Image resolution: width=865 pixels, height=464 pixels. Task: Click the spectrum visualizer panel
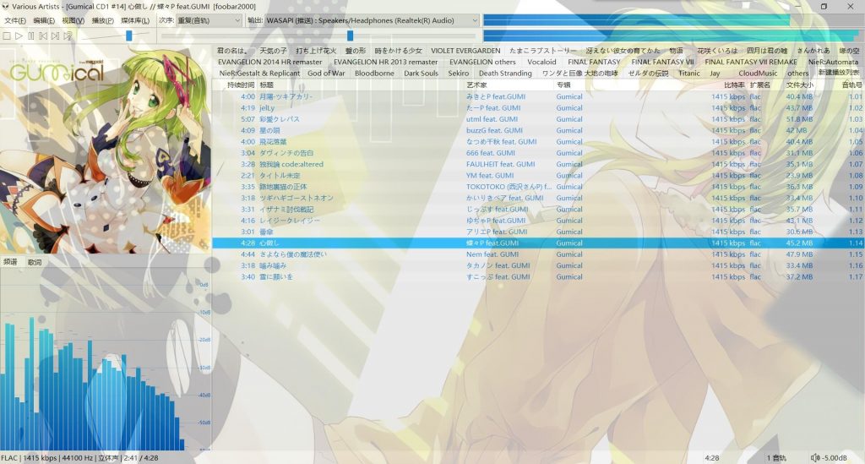coord(106,360)
